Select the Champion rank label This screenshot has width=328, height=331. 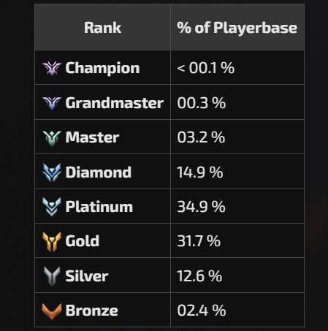pos(102,68)
